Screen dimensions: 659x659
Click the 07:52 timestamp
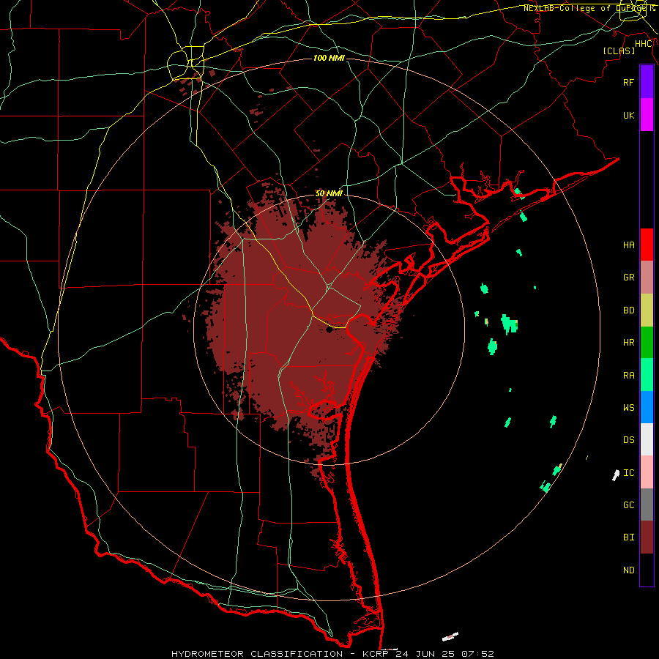point(477,654)
